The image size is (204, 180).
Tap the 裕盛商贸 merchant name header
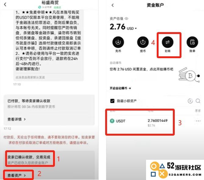click(x=50, y=2)
